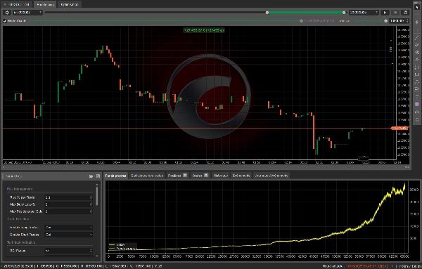Image resolution: width=422 pixels, height=269 pixels.
Task: Select the dotted rectangle tool in right toolbar
Action: point(417,67)
